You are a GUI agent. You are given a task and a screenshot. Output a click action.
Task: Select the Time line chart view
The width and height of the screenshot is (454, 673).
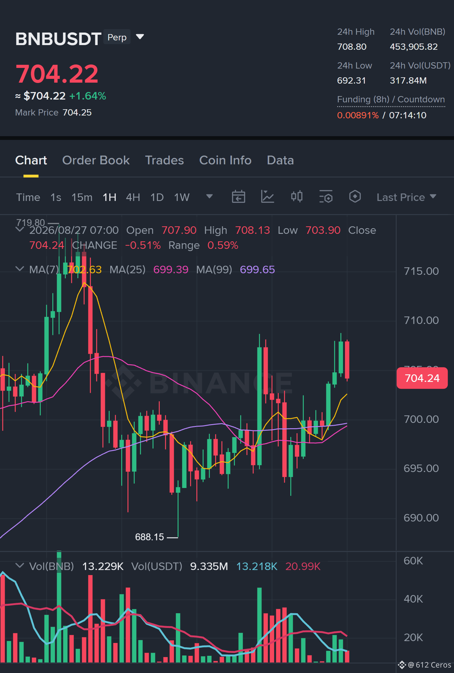click(x=28, y=197)
